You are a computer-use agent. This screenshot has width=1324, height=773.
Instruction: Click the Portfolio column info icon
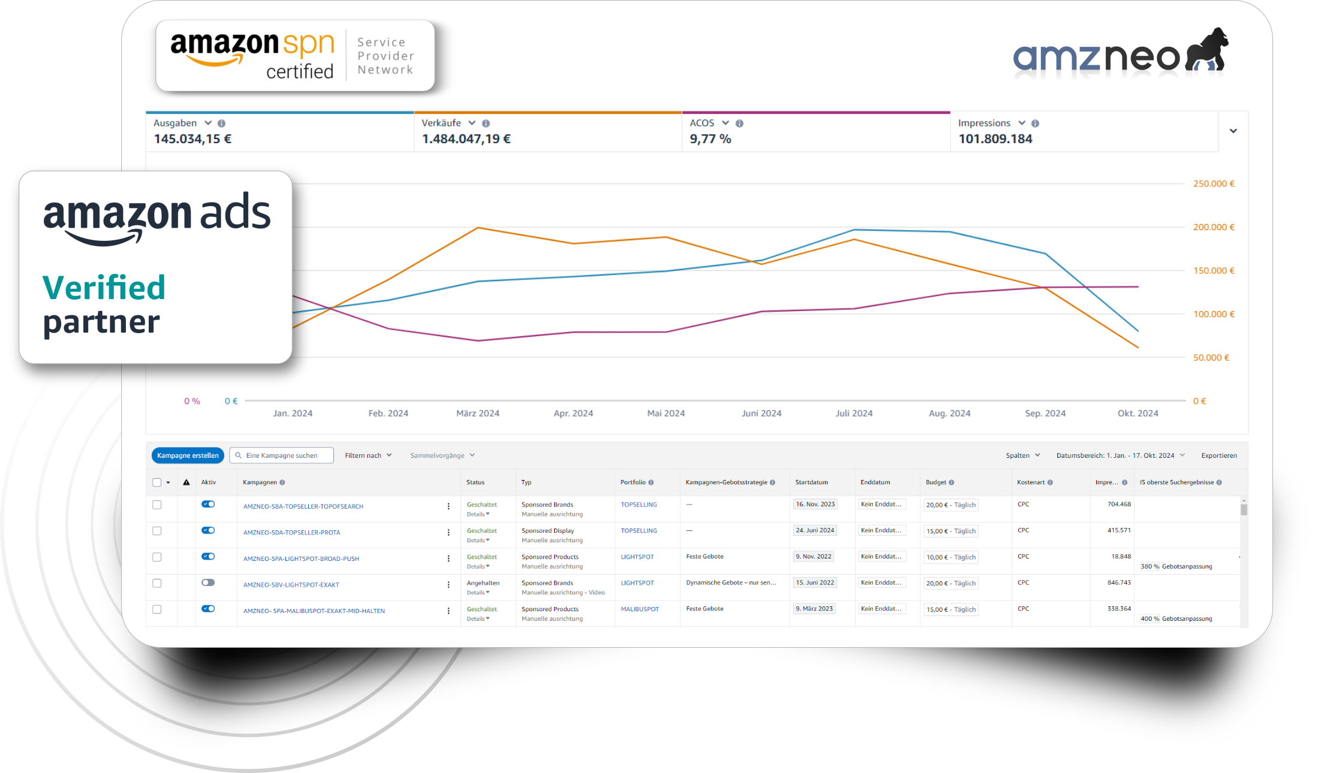[651, 482]
